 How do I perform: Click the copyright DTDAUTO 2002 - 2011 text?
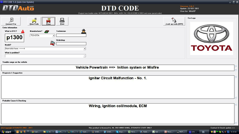[x=17, y=128]
